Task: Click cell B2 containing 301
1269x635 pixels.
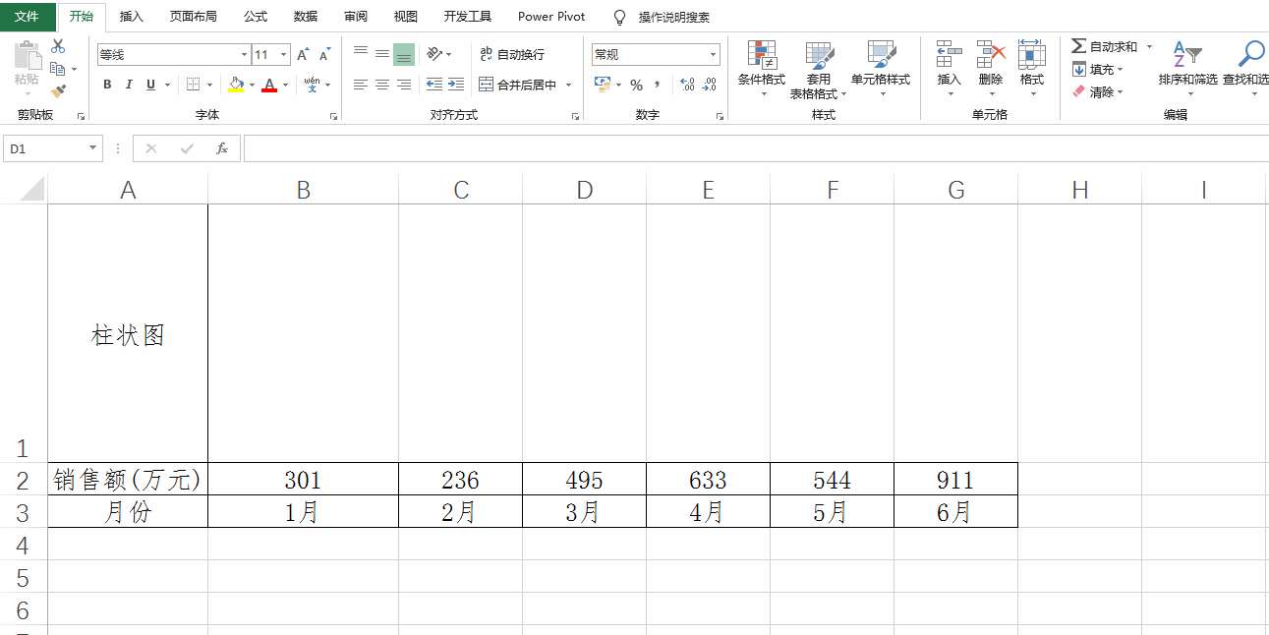Action: click(x=303, y=480)
